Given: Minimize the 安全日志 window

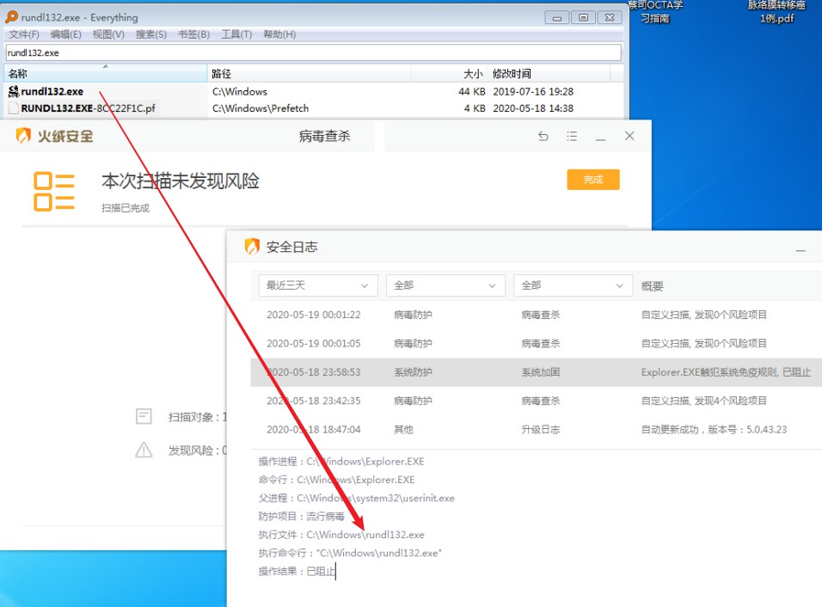Looking at the screenshot, I should [801, 251].
